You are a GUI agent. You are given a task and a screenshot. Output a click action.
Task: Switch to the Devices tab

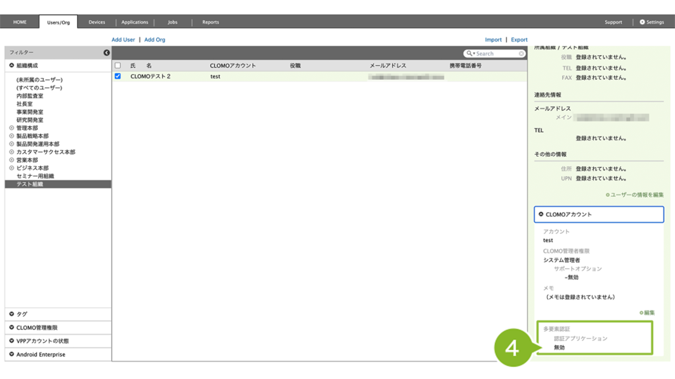tap(96, 22)
